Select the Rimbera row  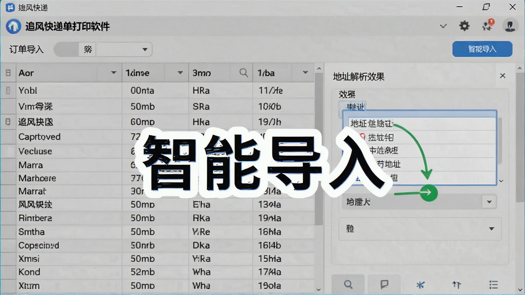[157, 218]
